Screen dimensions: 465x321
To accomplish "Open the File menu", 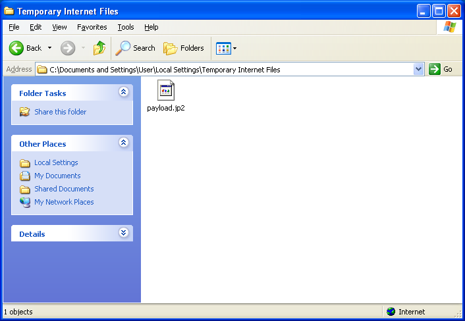I will (14, 27).
